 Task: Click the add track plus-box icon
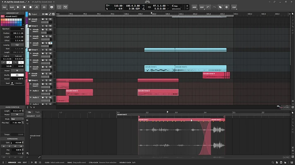pos(59,7)
